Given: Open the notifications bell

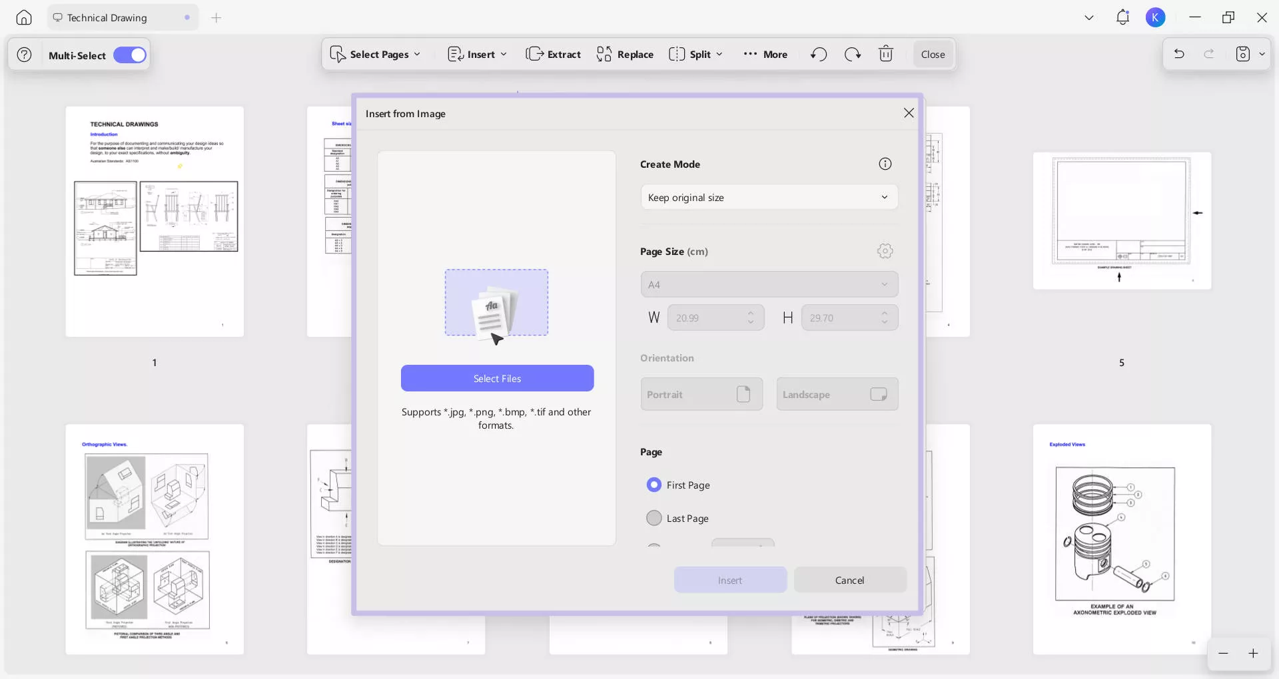Looking at the screenshot, I should coord(1122,18).
